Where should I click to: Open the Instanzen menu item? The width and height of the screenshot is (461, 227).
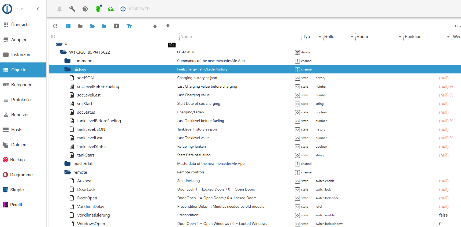pos(21,55)
